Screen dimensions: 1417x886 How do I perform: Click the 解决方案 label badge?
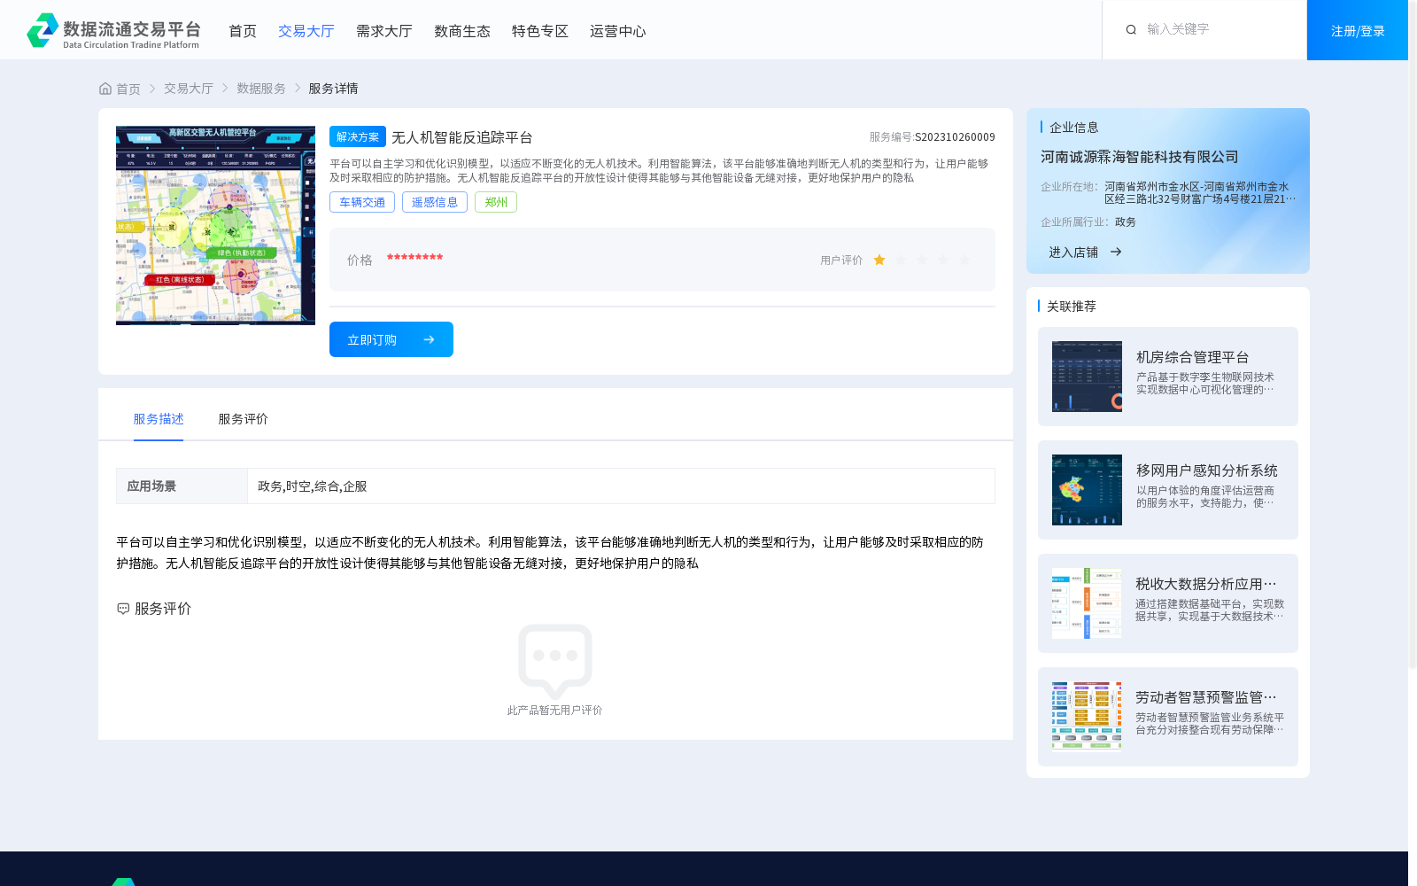[x=358, y=136]
